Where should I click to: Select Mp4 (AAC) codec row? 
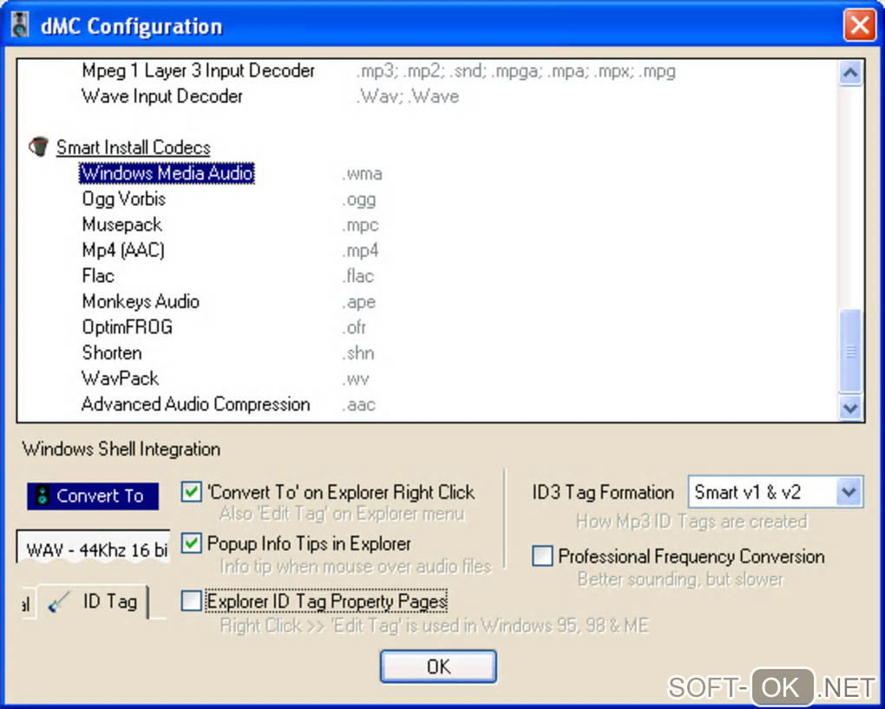pos(123,250)
